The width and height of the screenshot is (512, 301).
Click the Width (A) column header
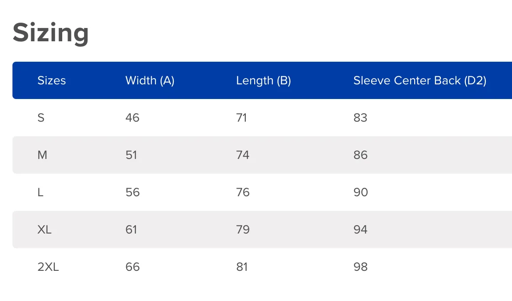click(150, 80)
